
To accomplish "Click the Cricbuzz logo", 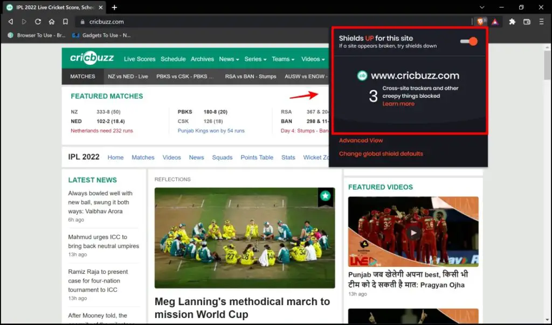I will point(92,58).
